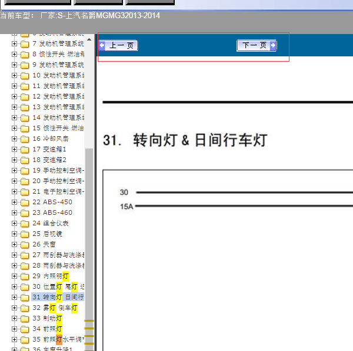This screenshot has height=351, width=353.
Task: Click folder icon of 13 发动机管理系
Action: click(x=25, y=107)
